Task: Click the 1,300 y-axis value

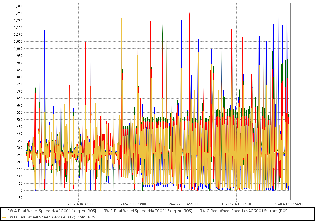Action: point(19,6)
